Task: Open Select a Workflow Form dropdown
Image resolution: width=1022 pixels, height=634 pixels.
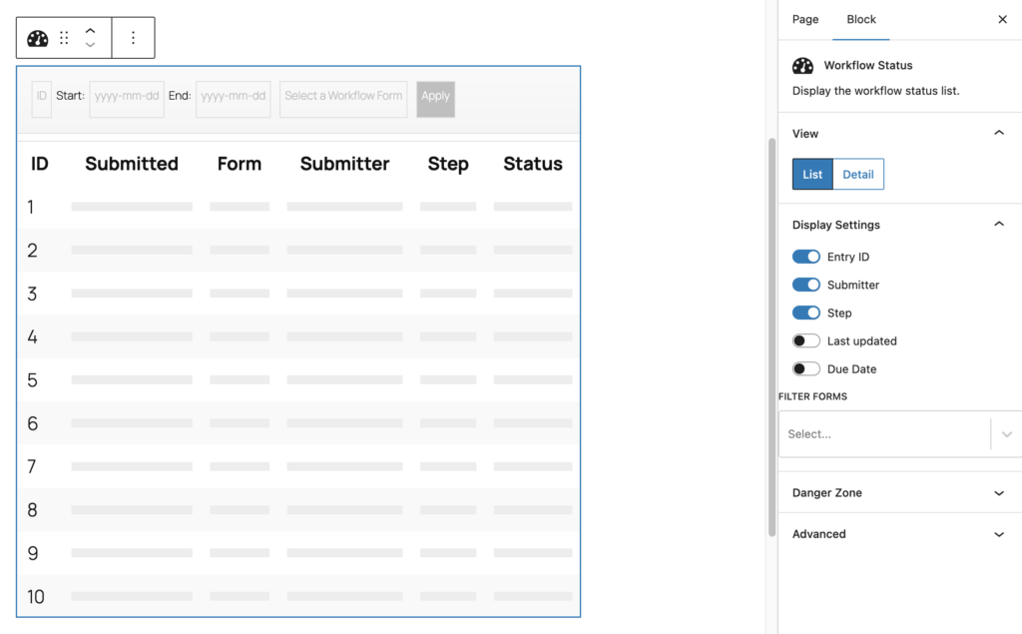Action: pos(343,99)
